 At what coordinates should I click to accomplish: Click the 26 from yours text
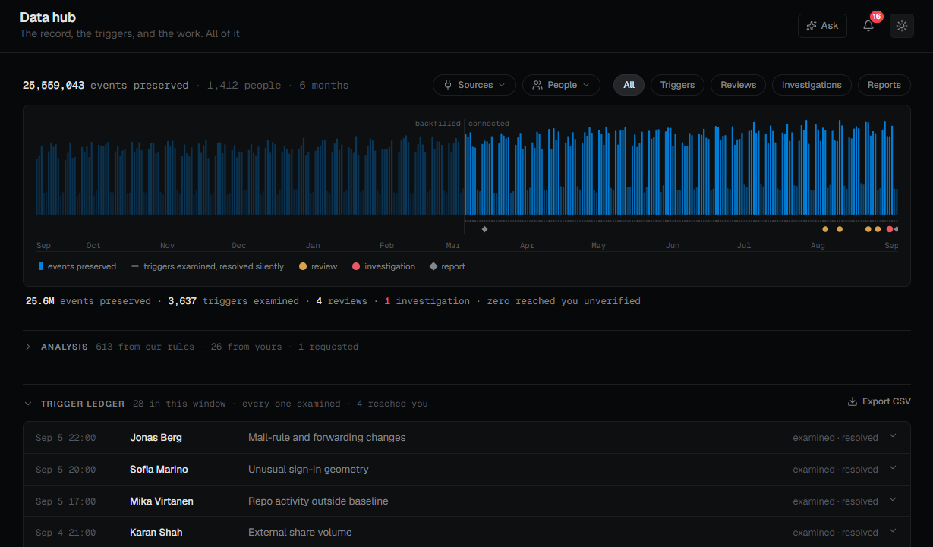(246, 347)
